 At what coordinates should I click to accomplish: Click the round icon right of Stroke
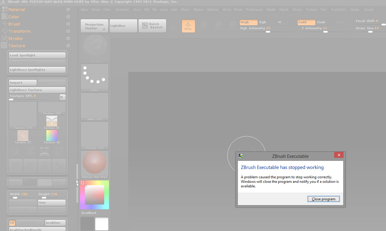pyautogui.click(x=68, y=39)
